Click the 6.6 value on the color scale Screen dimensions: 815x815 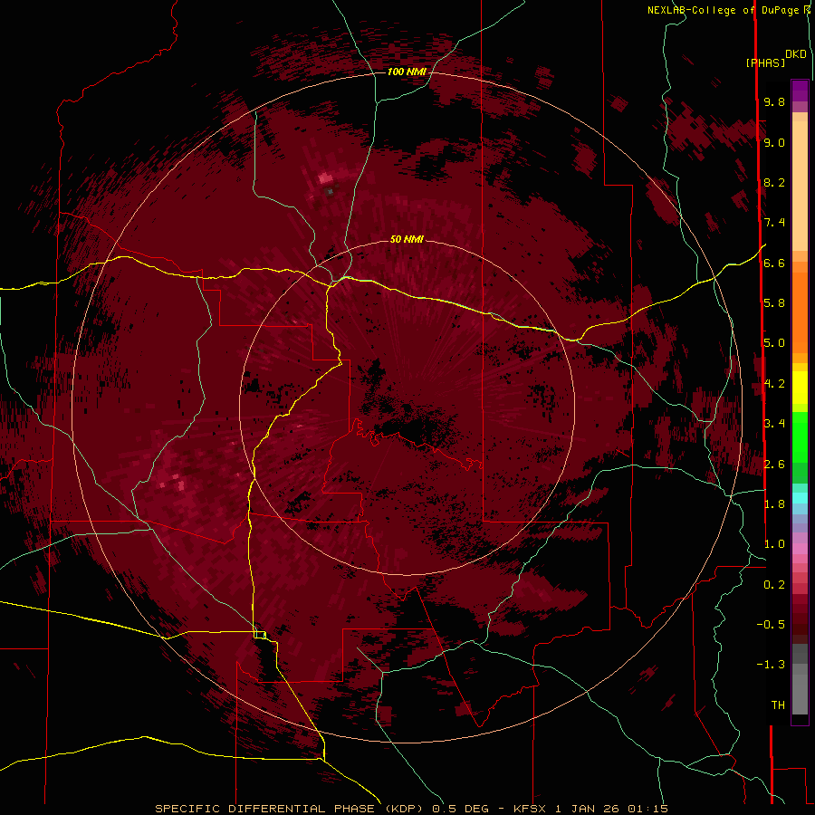(x=774, y=263)
